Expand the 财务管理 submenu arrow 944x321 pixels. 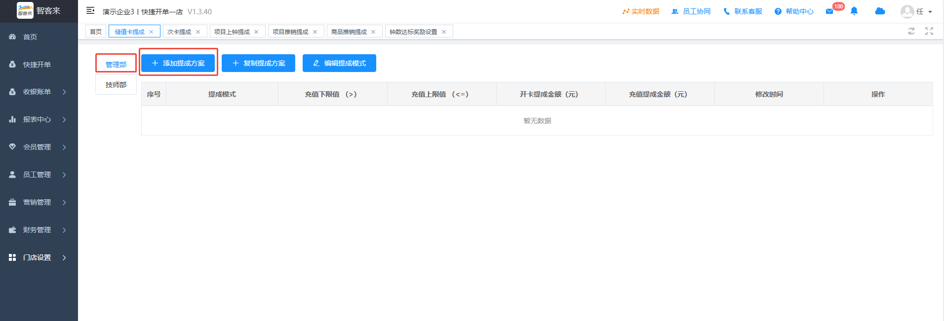point(64,230)
